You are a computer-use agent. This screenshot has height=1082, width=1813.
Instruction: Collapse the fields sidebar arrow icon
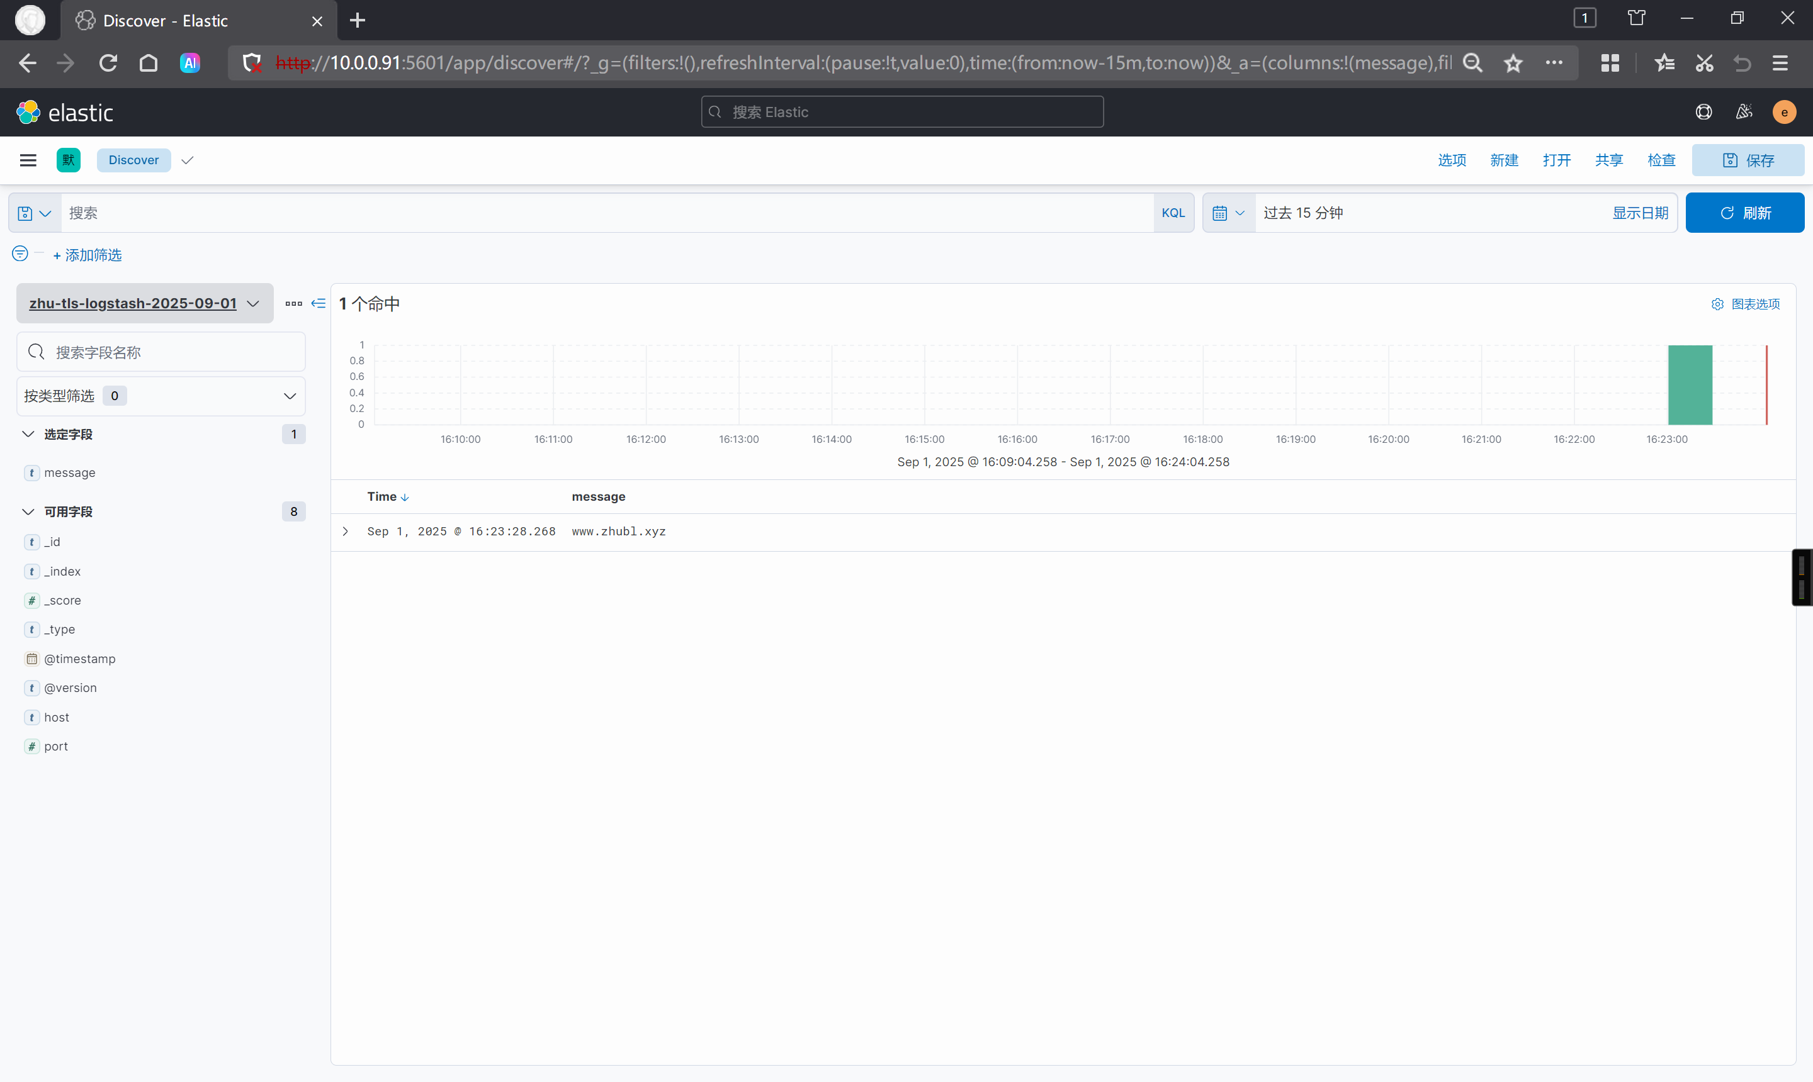click(318, 303)
